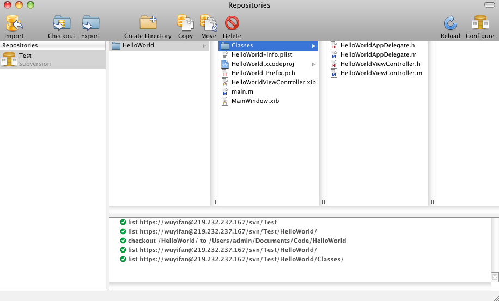Image resolution: width=499 pixels, height=301 pixels.
Task: Click the window zoom green button
Action: tap(31, 5)
